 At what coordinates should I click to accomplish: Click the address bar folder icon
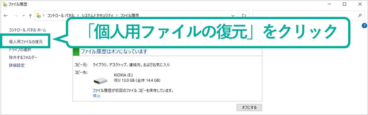point(38,16)
